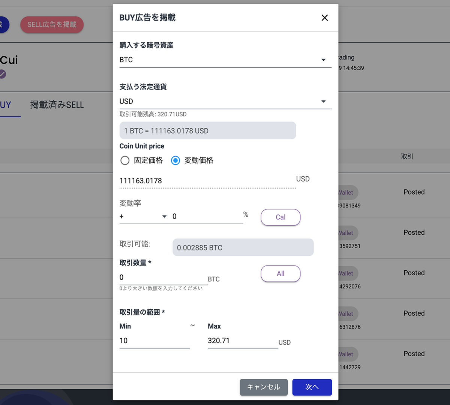Click the 0.002885 BTC available amount box

[243, 247]
